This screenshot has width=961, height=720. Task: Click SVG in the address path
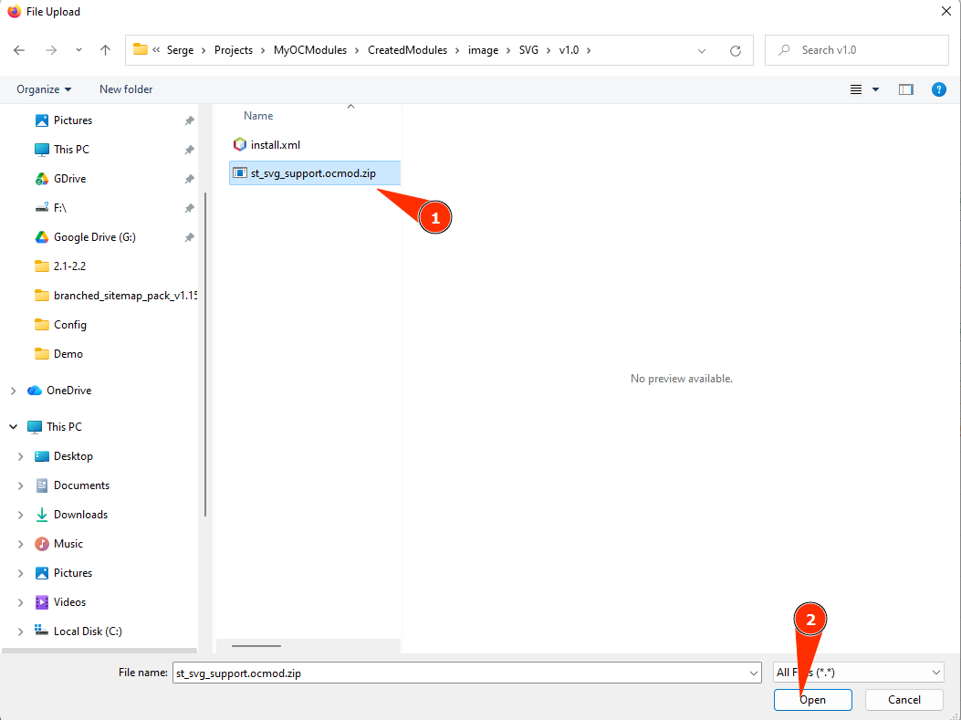(x=528, y=50)
